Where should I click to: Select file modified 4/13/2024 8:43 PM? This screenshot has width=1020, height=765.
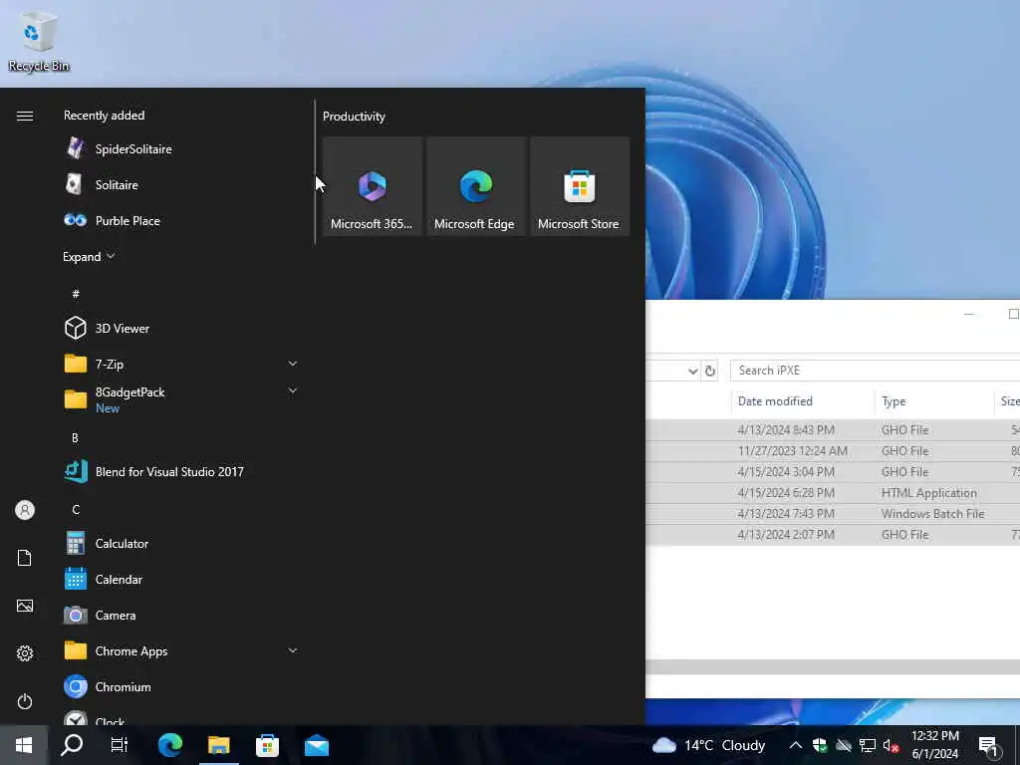coord(833,430)
